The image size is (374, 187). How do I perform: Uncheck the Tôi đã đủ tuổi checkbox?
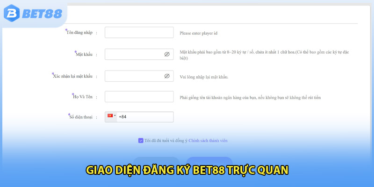click(141, 141)
